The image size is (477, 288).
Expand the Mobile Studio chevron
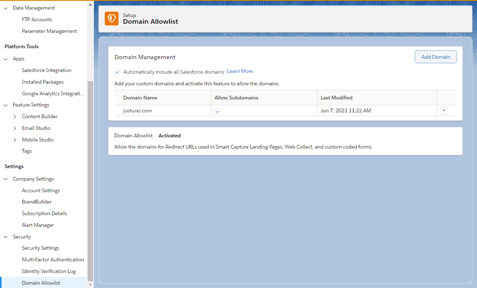point(15,140)
